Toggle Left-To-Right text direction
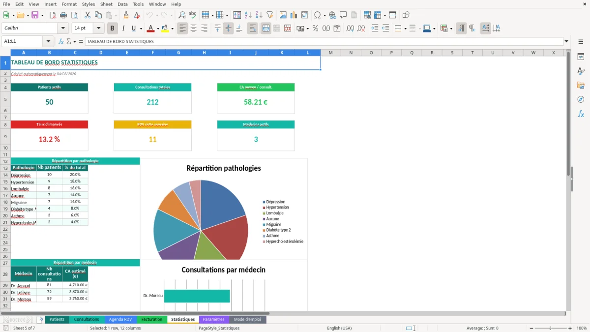This screenshot has height=332, width=590. 461,29
